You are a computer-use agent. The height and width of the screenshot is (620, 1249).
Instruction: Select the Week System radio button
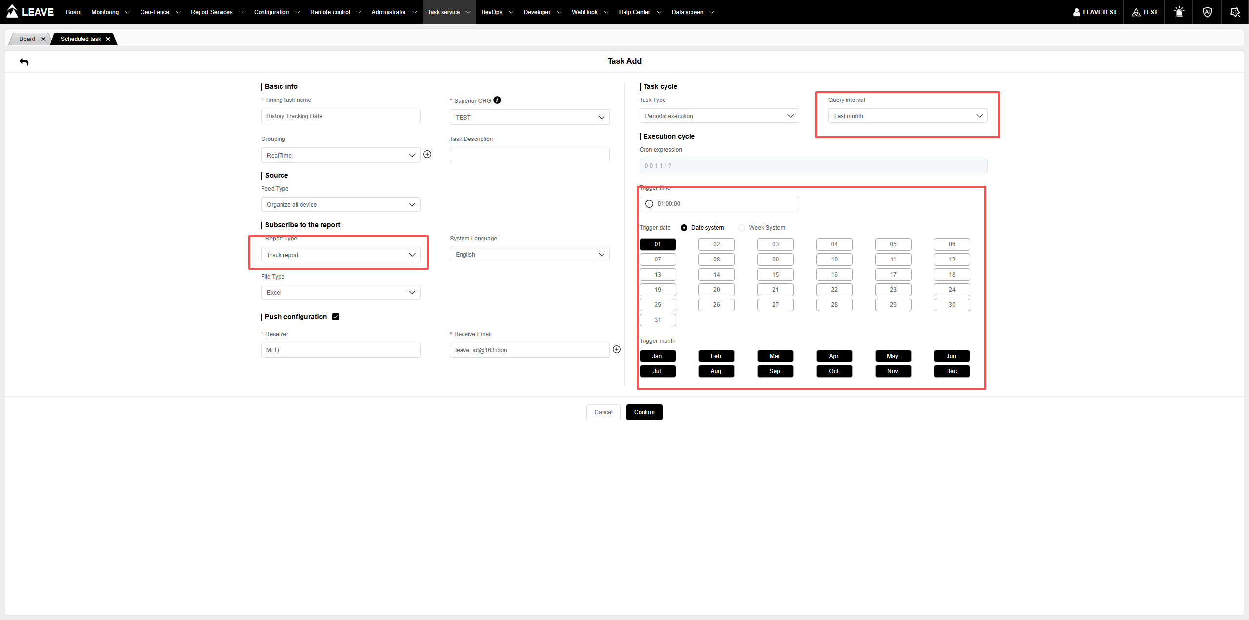coord(742,228)
